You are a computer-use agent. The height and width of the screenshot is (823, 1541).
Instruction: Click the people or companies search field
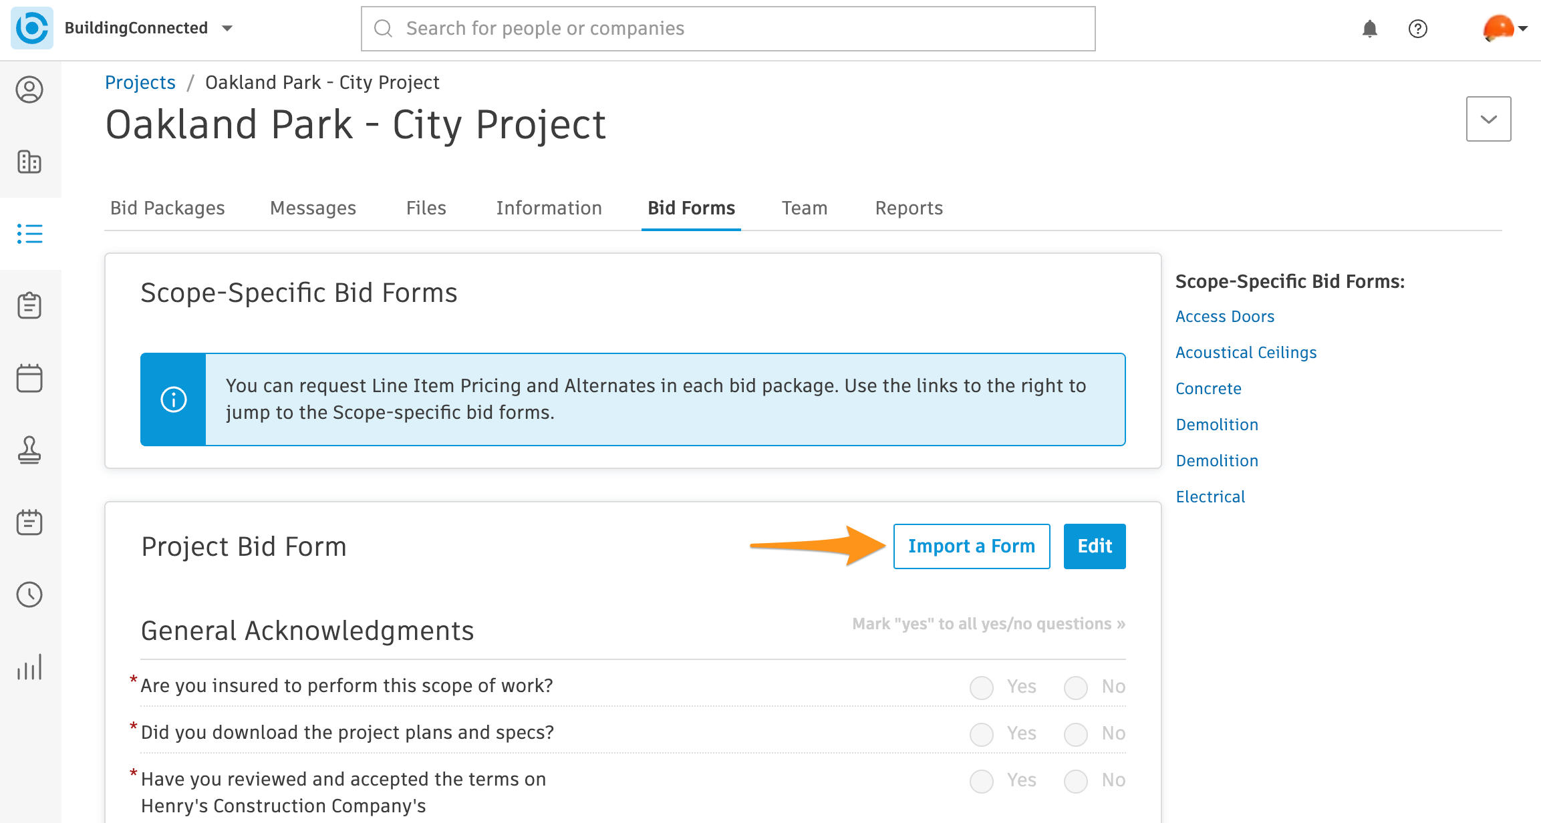pyautogui.click(x=728, y=28)
